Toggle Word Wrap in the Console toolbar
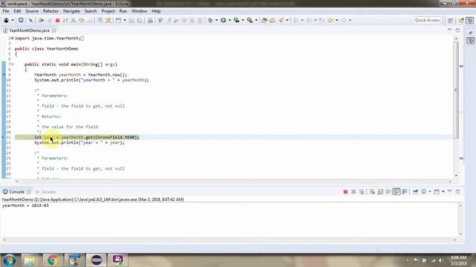 pyautogui.click(x=388, y=191)
